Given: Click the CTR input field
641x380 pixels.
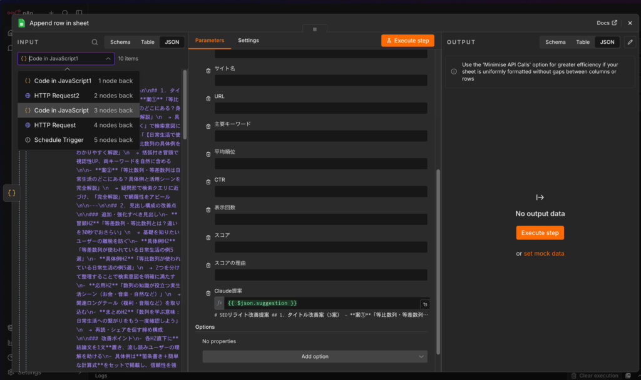Looking at the screenshot, I should tap(321, 191).
